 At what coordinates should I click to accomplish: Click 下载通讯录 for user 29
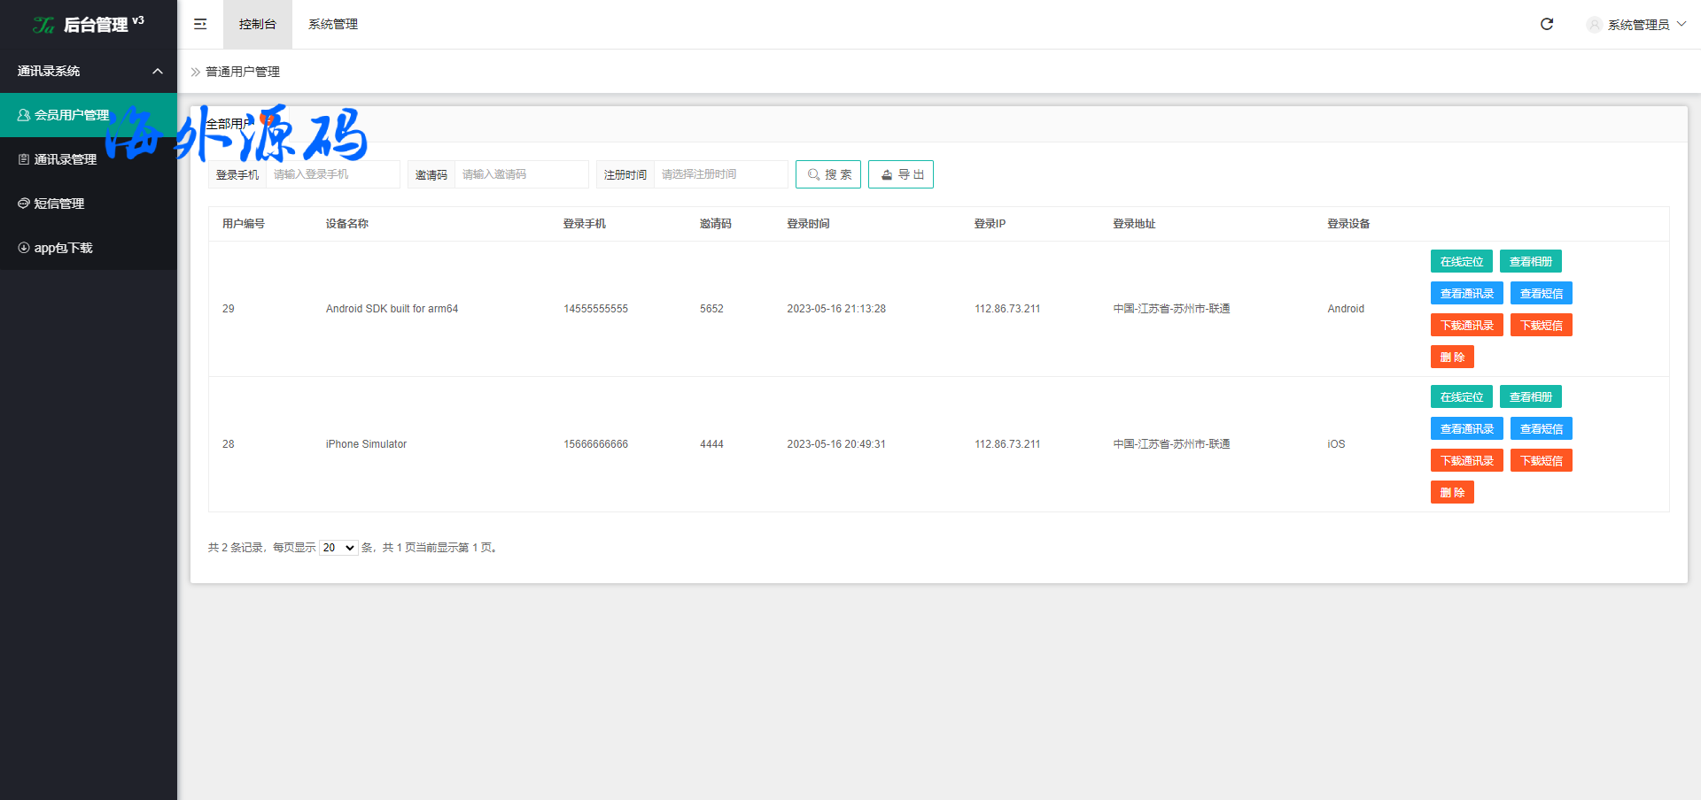click(1466, 325)
